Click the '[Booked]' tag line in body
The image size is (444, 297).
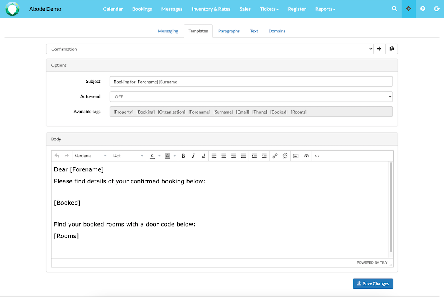click(x=67, y=203)
